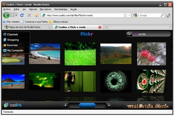Image resolution: width=174 pixels, height=116 pixels.
Task: Open the Herramientas menu
Action: [61, 9]
